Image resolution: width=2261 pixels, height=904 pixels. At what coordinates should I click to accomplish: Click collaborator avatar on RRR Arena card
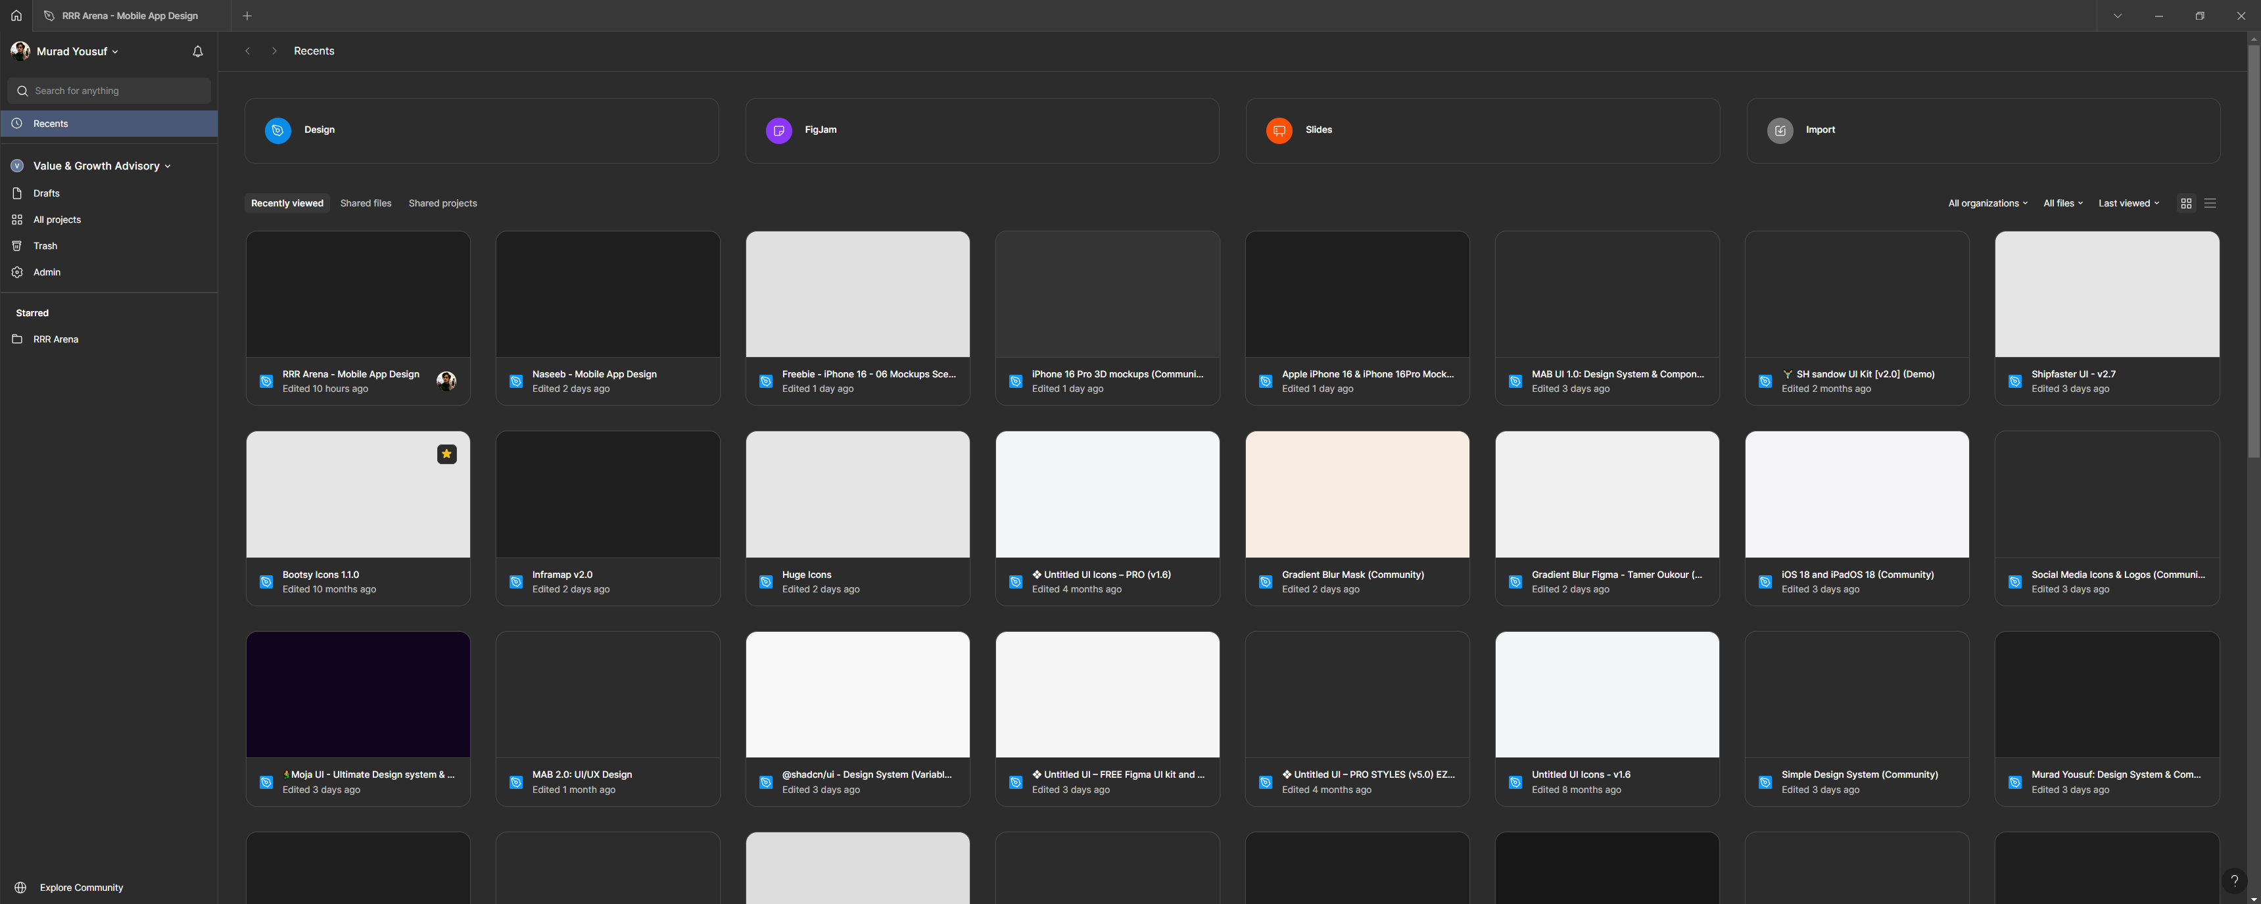point(446,381)
